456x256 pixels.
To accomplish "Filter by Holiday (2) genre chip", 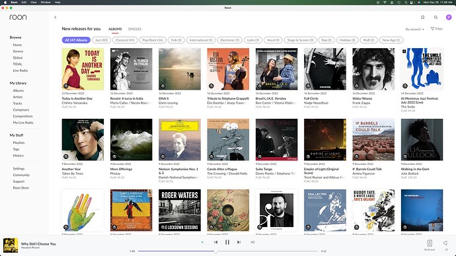I will pyautogui.click(x=347, y=40).
